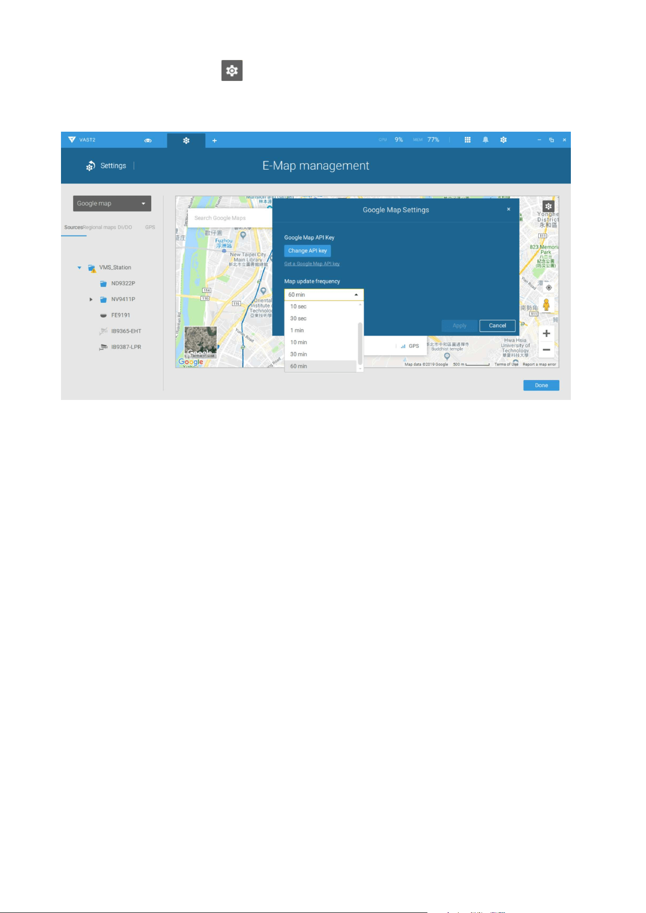This screenshot has width=646, height=913.
Task: Switch to the GPS tab
Action: 150,227
